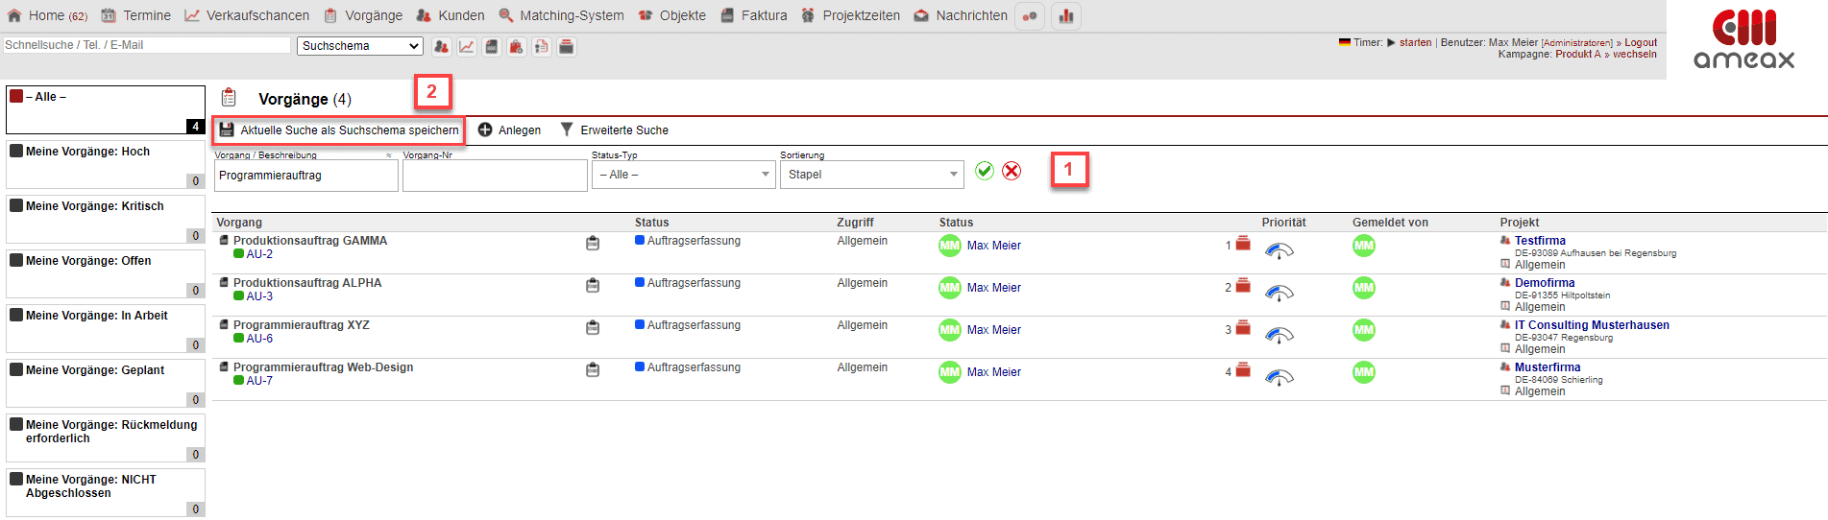Open the Demofirma project link
The image size is (1828, 520).
point(1545,283)
